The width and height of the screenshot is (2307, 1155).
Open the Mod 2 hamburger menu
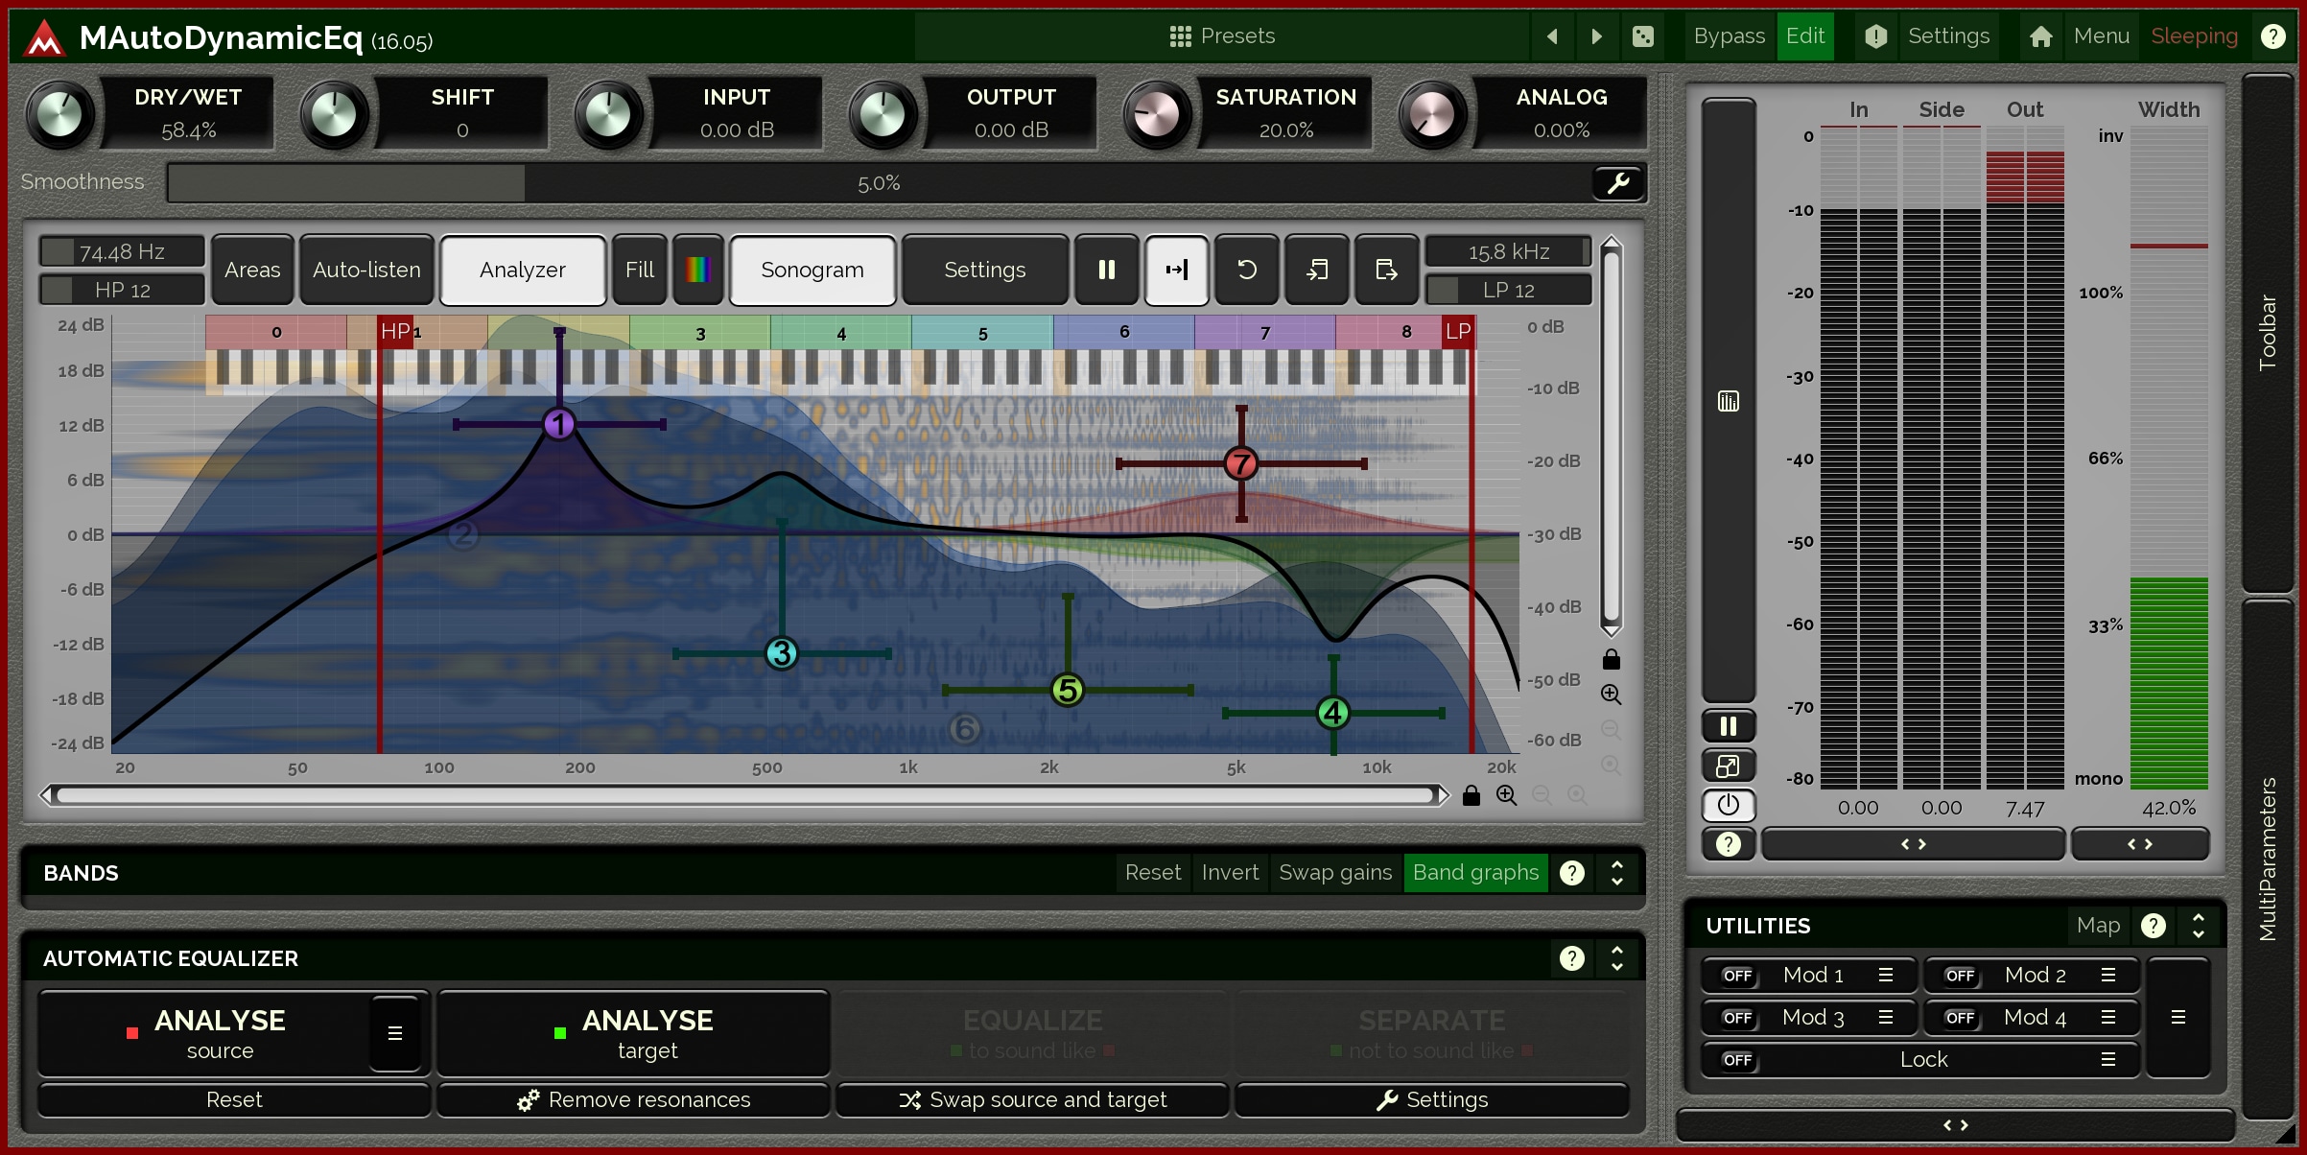[2108, 976]
